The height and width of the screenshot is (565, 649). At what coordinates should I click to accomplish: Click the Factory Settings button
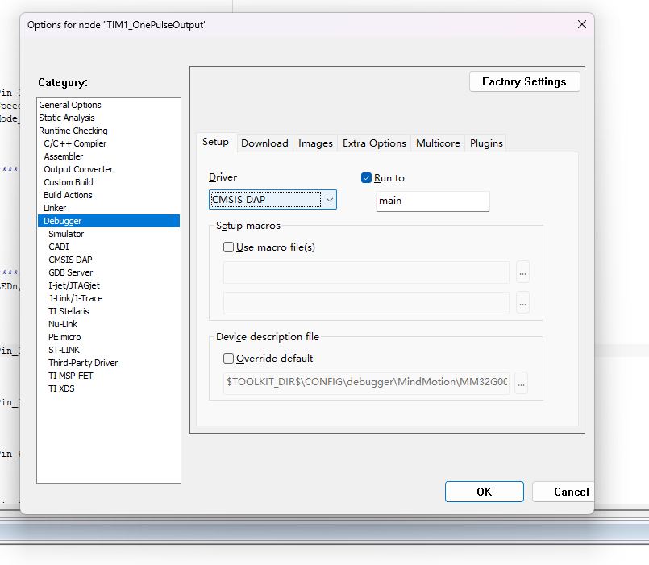click(x=524, y=81)
